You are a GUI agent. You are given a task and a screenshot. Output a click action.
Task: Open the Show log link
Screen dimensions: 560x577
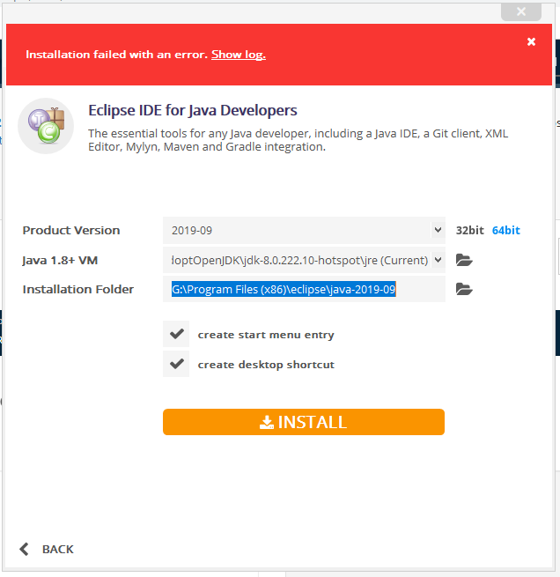tap(238, 55)
